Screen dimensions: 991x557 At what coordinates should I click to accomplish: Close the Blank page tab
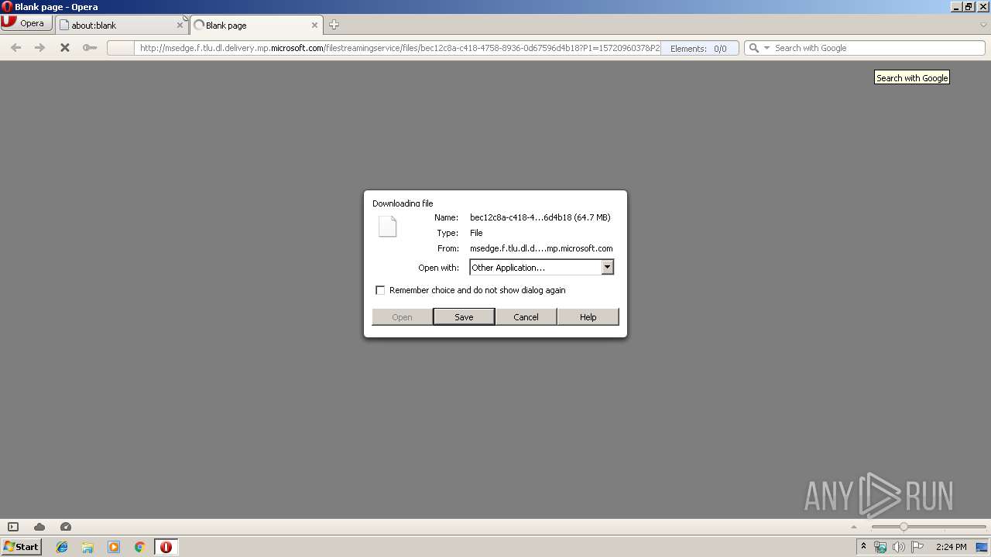pos(314,25)
